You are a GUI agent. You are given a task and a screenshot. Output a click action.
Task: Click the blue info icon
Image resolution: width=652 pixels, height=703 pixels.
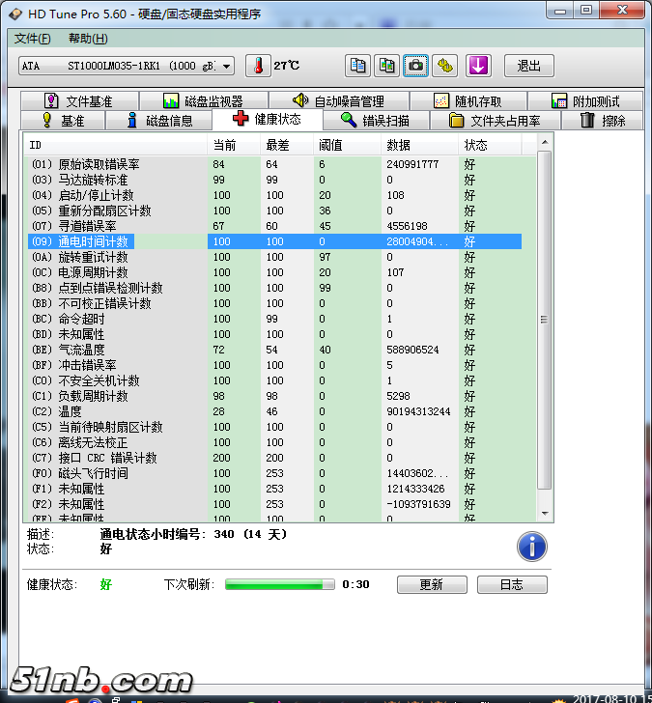(531, 547)
